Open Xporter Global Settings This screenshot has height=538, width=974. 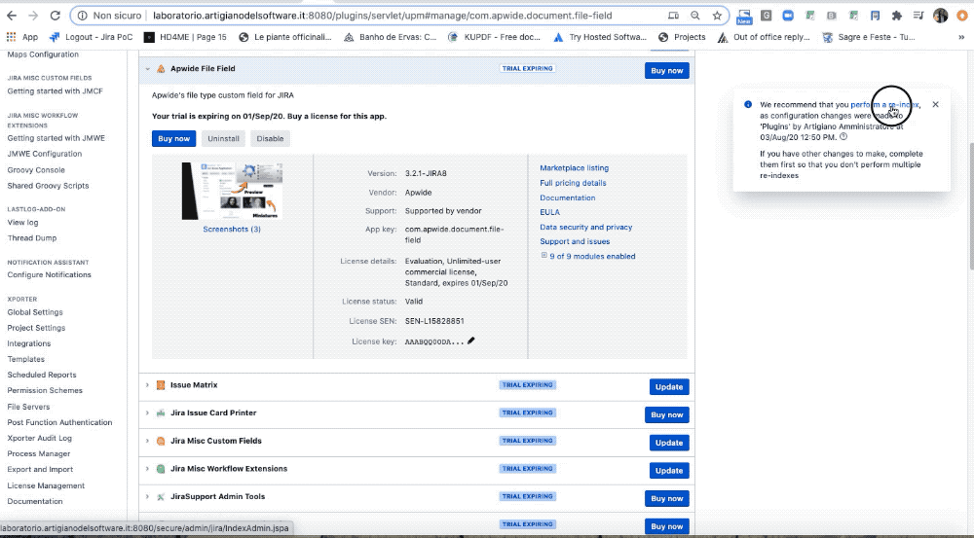click(35, 312)
